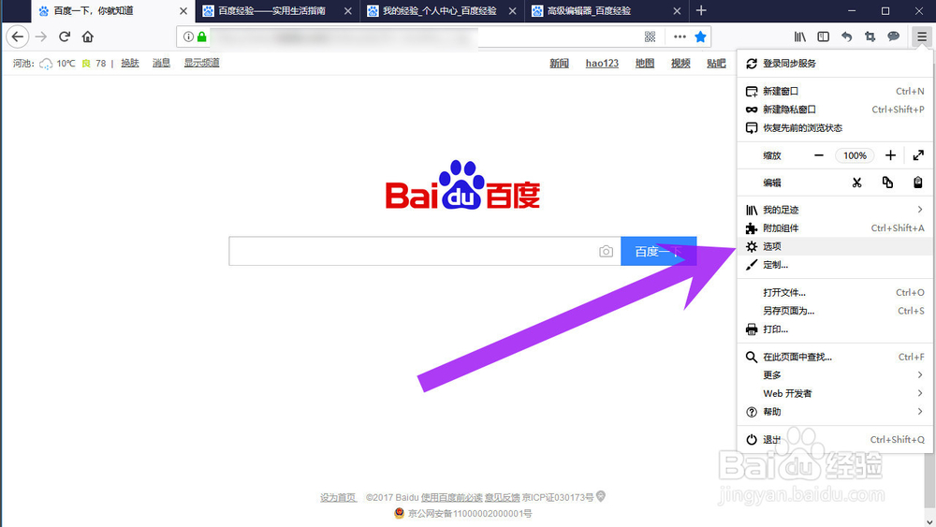The height and width of the screenshot is (527, 936).
Task: Click the weather cloud icon
Action: pyautogui.click(x=46, y=64)
